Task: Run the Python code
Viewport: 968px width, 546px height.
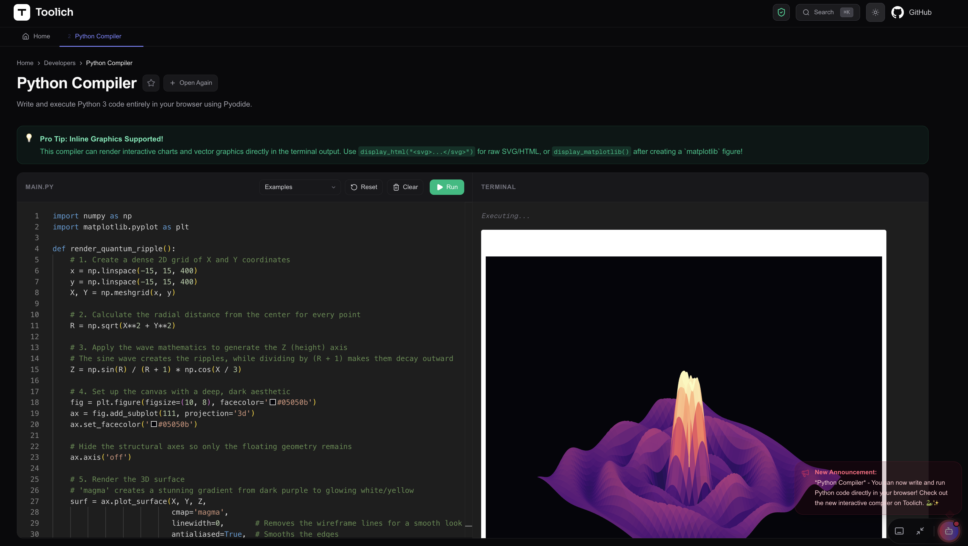Action: [x=447, y=187]
